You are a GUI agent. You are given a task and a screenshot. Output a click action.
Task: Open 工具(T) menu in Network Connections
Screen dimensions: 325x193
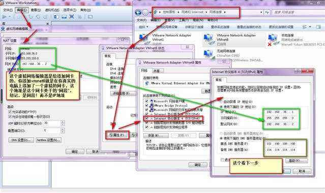184,20
